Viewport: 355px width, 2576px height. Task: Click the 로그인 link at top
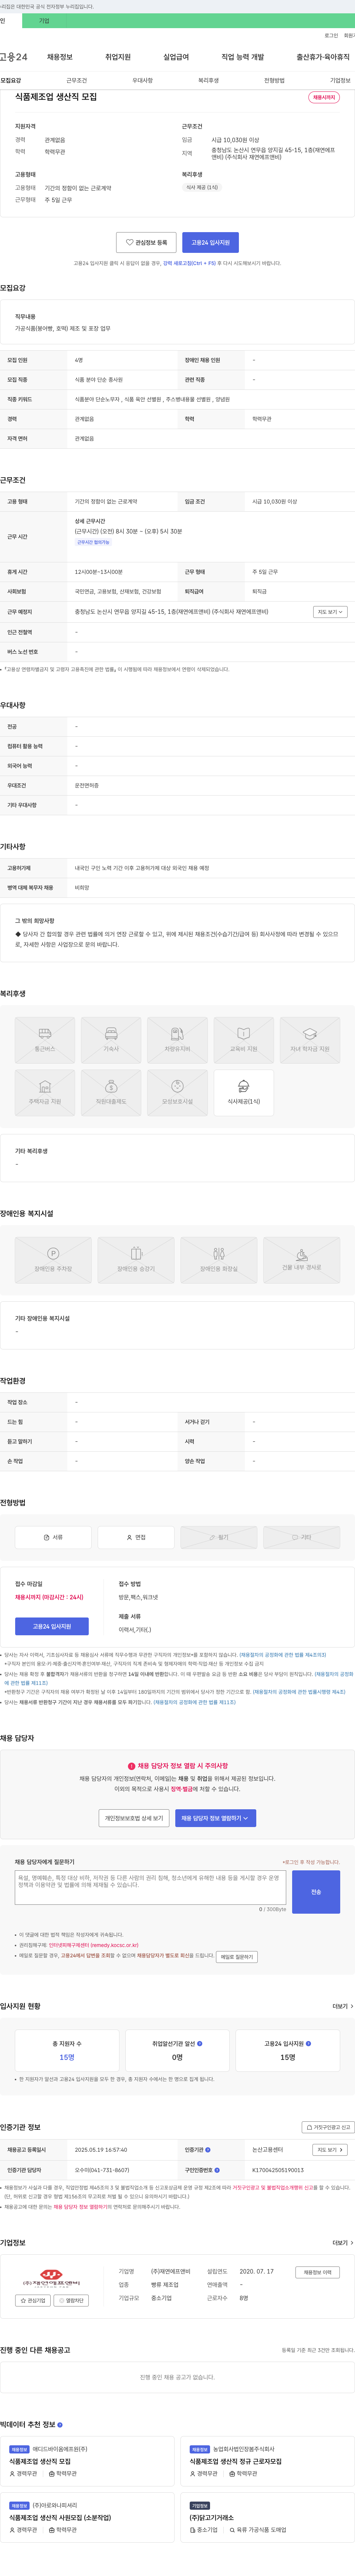(331, 35)
